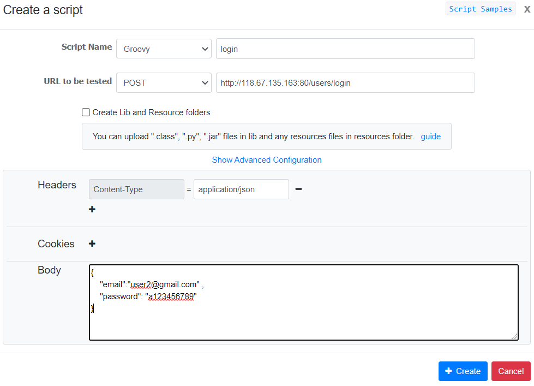Viewport: 534px width, 386px height.
Task: Focus the URL to be tested field
Action: (345, 83)
